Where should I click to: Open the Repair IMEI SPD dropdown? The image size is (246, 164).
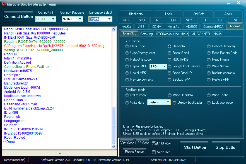(158, 67)
